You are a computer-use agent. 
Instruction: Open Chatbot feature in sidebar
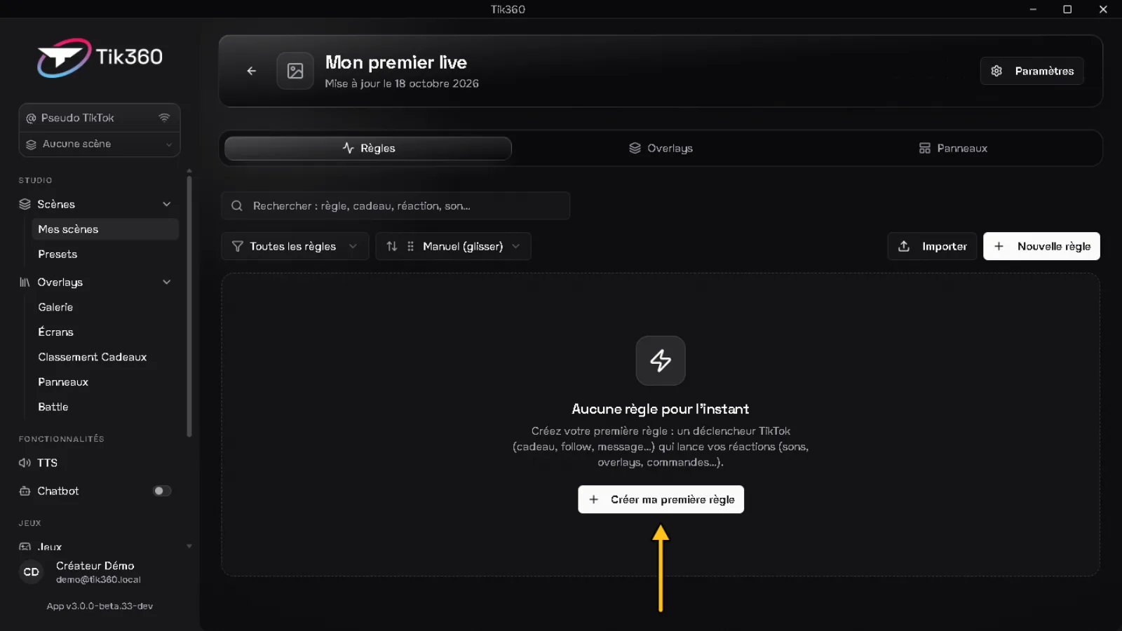pos(58,491)
